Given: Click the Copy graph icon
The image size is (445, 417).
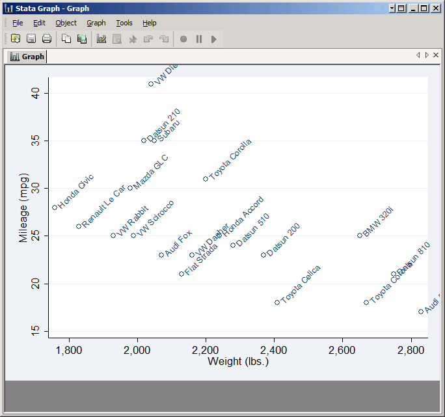Looking at the screenshot, I should [x=66, y=38].
